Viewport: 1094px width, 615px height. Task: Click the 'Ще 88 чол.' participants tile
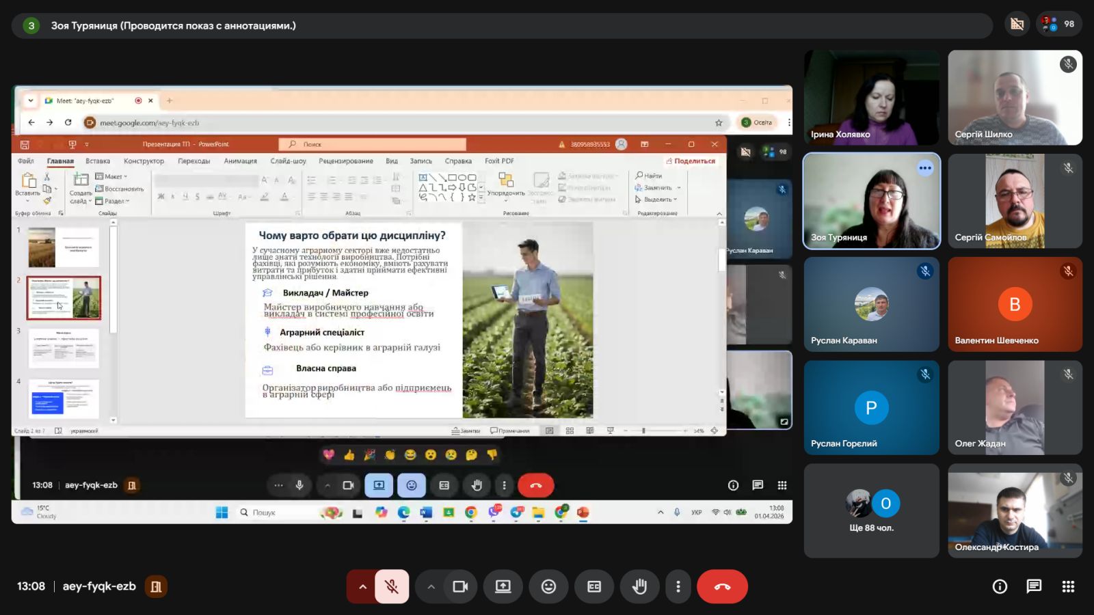(871, 511)
